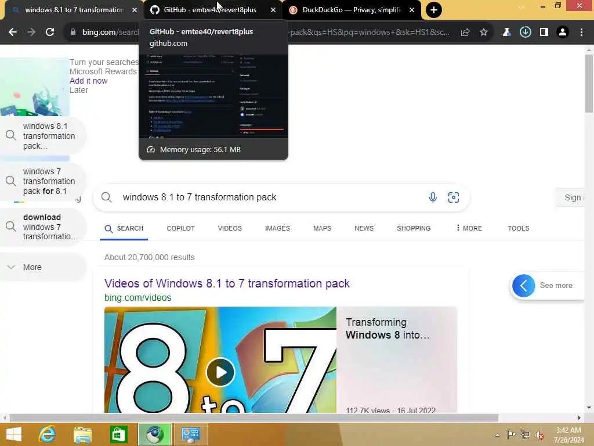This screenshot has width=594, height=446.
Task: Click Add it now rewards link
Action: click(88, 81)
